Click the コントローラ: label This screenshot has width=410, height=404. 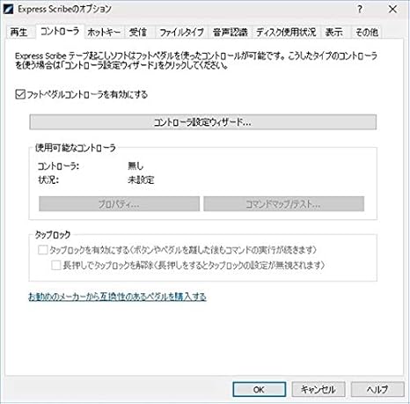[58, 166]
